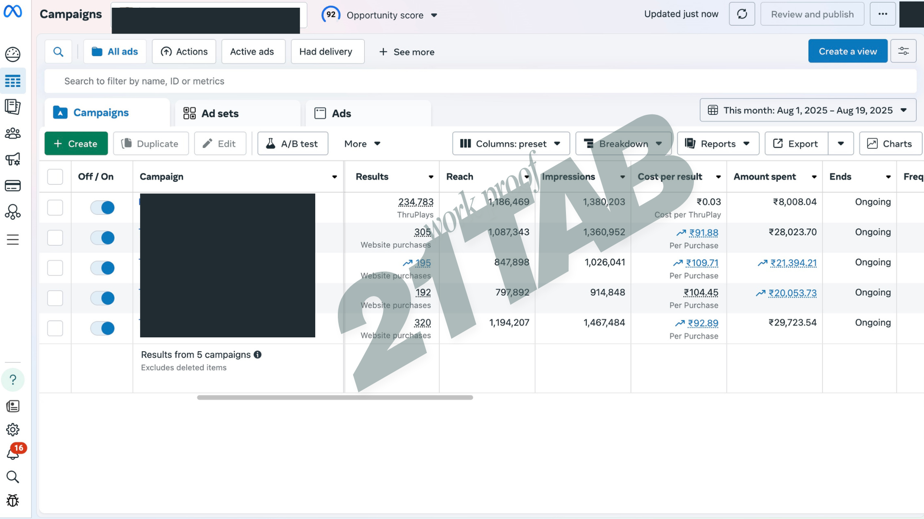The width and height of the screenshot is (924, 519).
Task: Open the Columns: preset dropdown
Action: coord(511,143)
